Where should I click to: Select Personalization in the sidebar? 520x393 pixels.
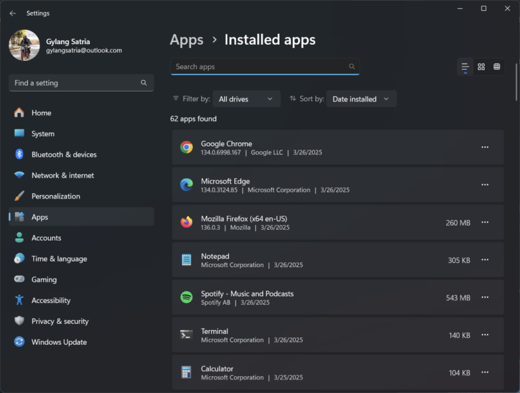tap(56, 196)
